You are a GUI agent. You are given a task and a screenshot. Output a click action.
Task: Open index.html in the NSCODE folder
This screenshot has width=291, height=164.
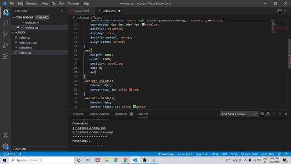click(25, 47)
